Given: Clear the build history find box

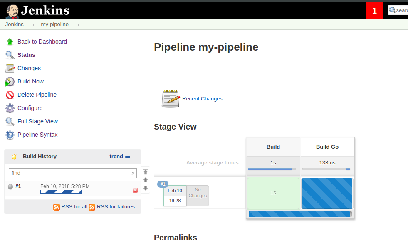Looking at the screenshot, I should click(x=133, y=173).
